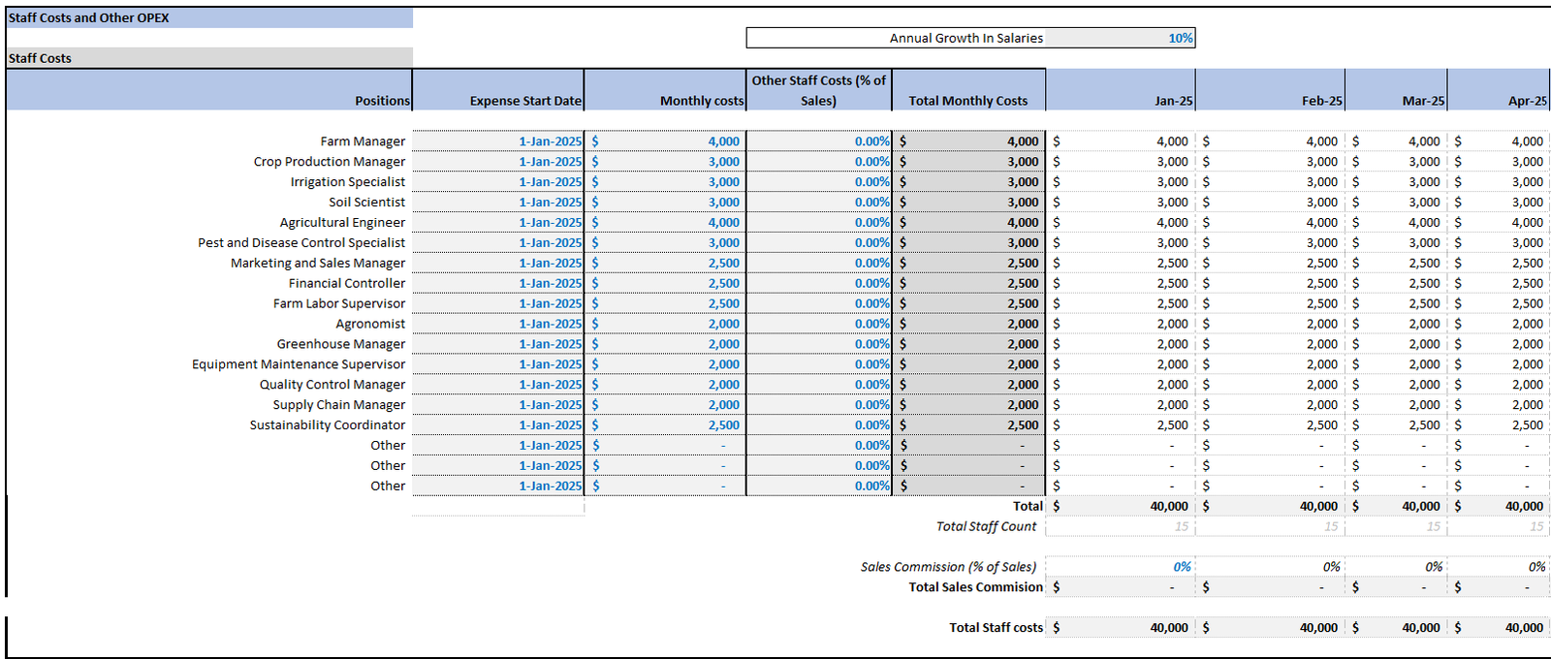Click the Sales Commission (% of Sales) label
The image size is (1551, 659).
(x=948, y=568)
